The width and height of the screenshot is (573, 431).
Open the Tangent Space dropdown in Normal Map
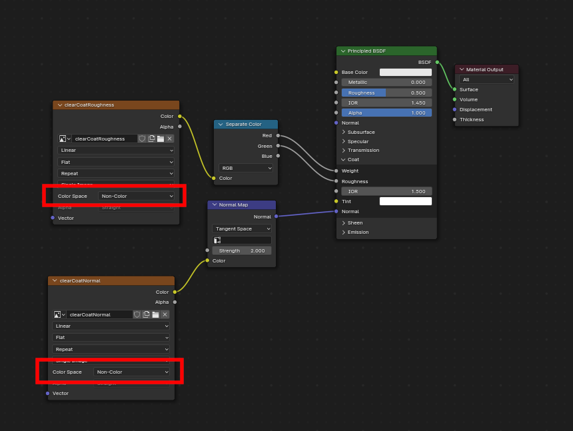click(241, 228)
